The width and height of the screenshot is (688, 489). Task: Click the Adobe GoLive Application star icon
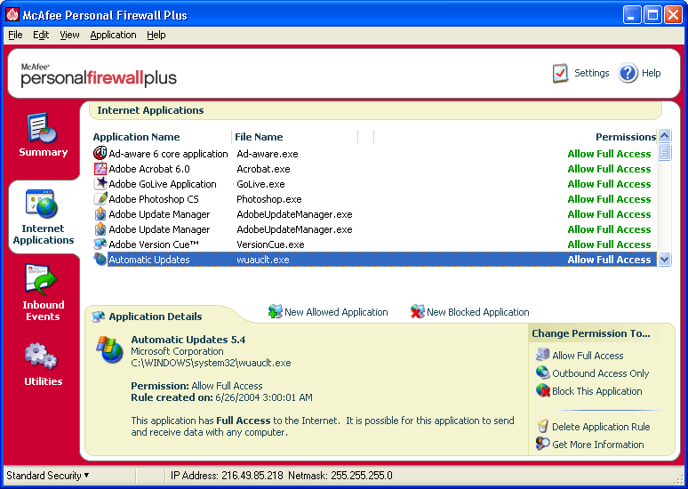tap(100, 183)
